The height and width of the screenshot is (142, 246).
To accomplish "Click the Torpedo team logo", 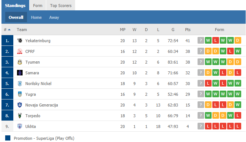I will (x=20, y=116).
